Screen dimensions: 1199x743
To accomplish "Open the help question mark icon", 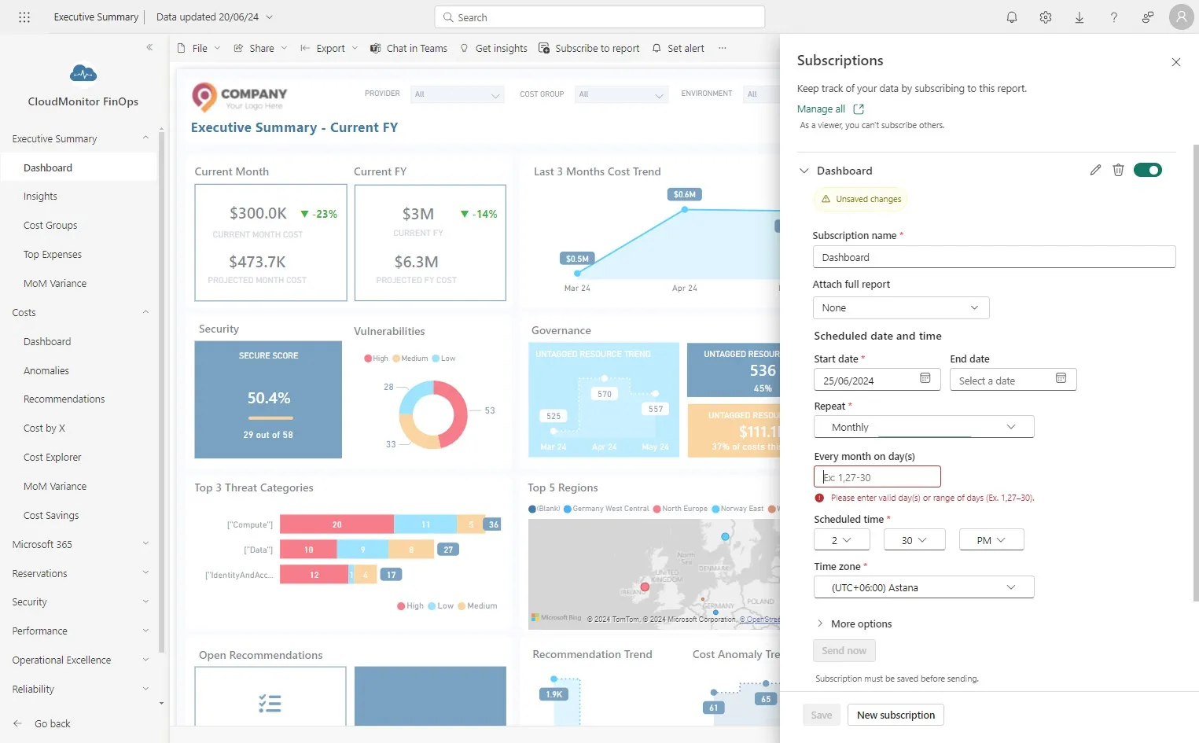I will point(1114,17).
